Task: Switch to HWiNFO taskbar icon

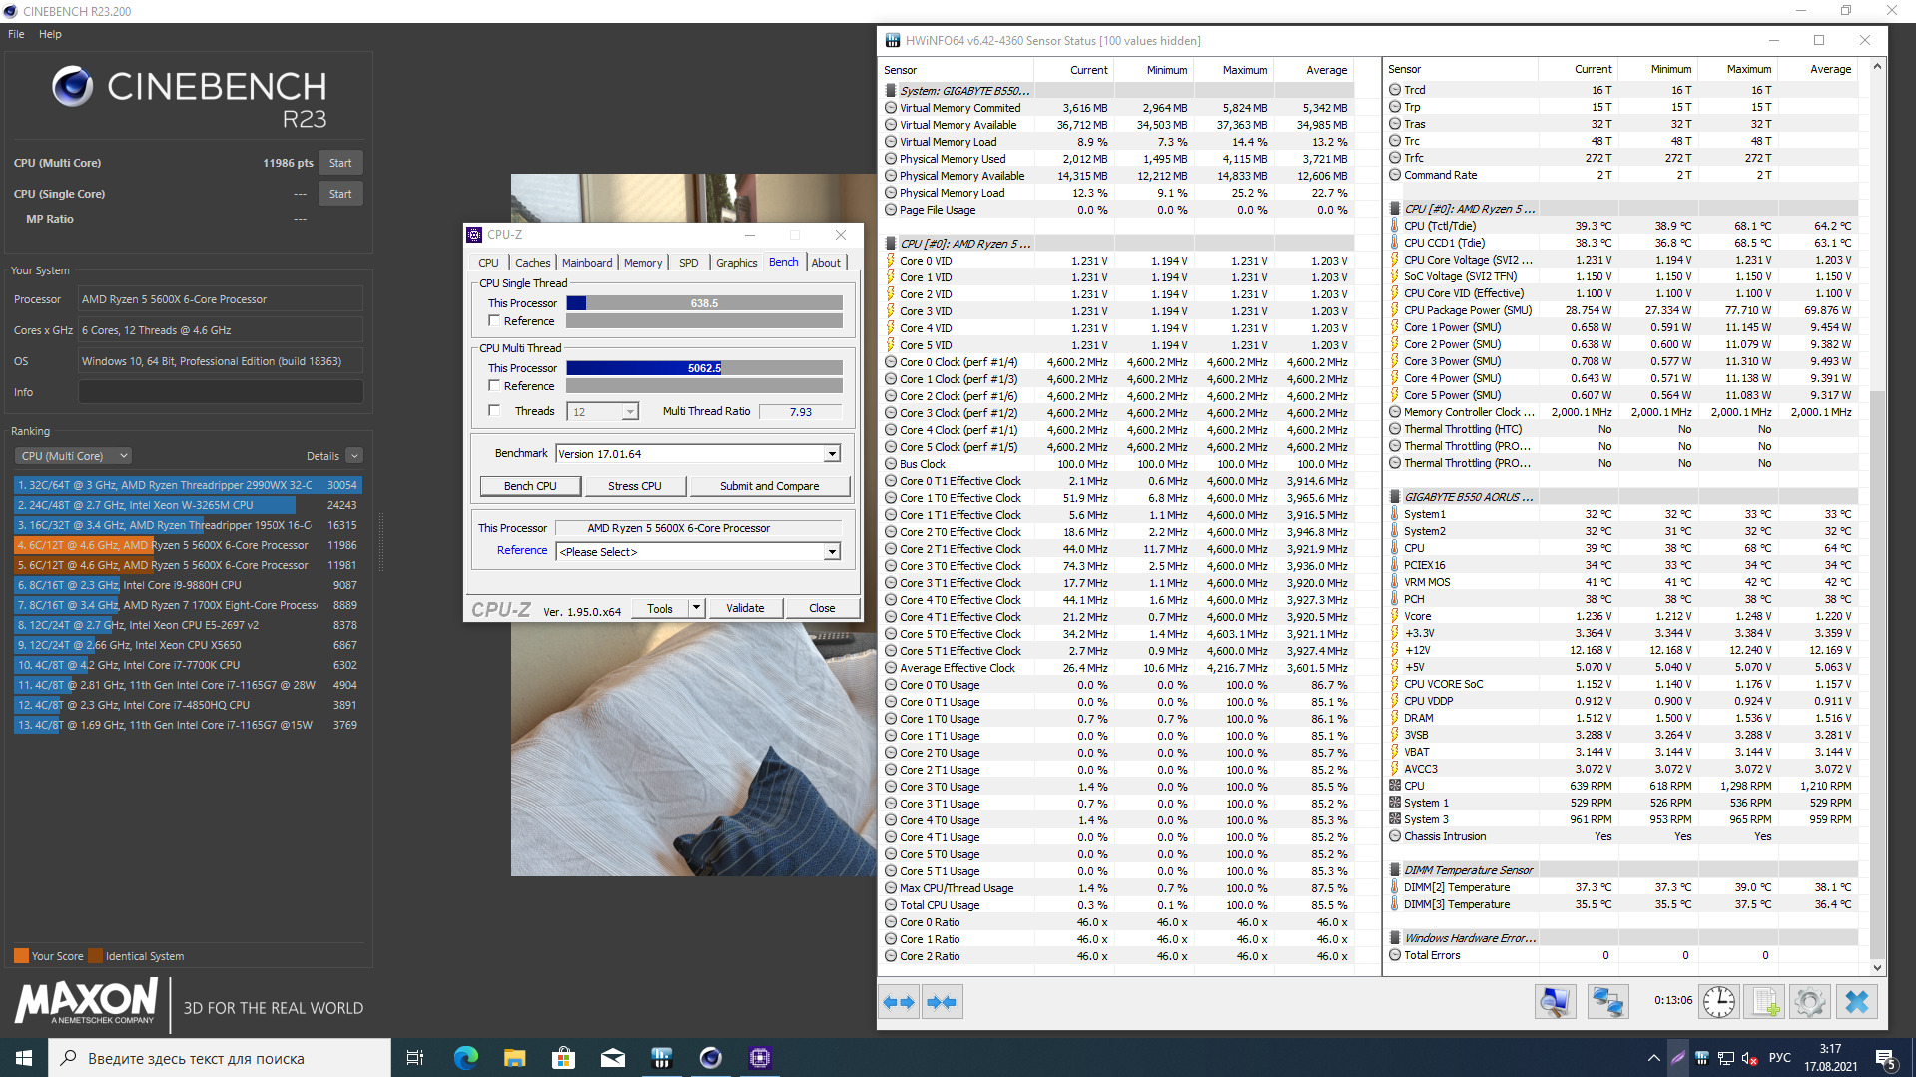Action: (x=661, y=1058)
